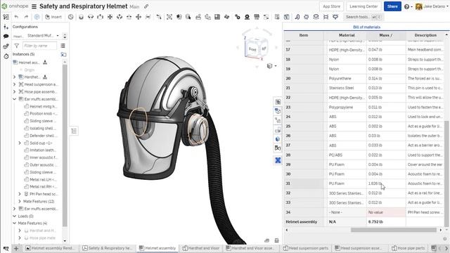Click the Share button

click(x=392, y=6)
